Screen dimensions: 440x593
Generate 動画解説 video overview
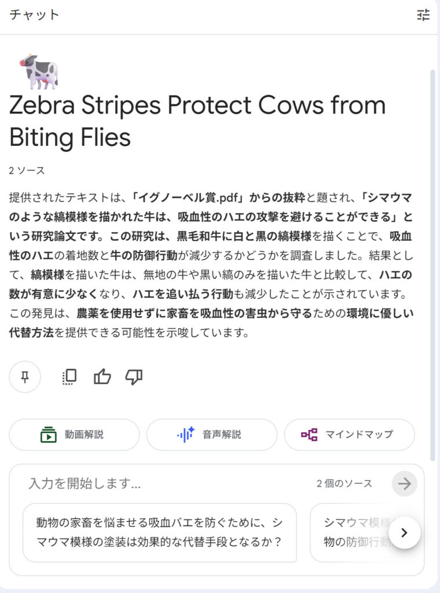pos(74,434)
